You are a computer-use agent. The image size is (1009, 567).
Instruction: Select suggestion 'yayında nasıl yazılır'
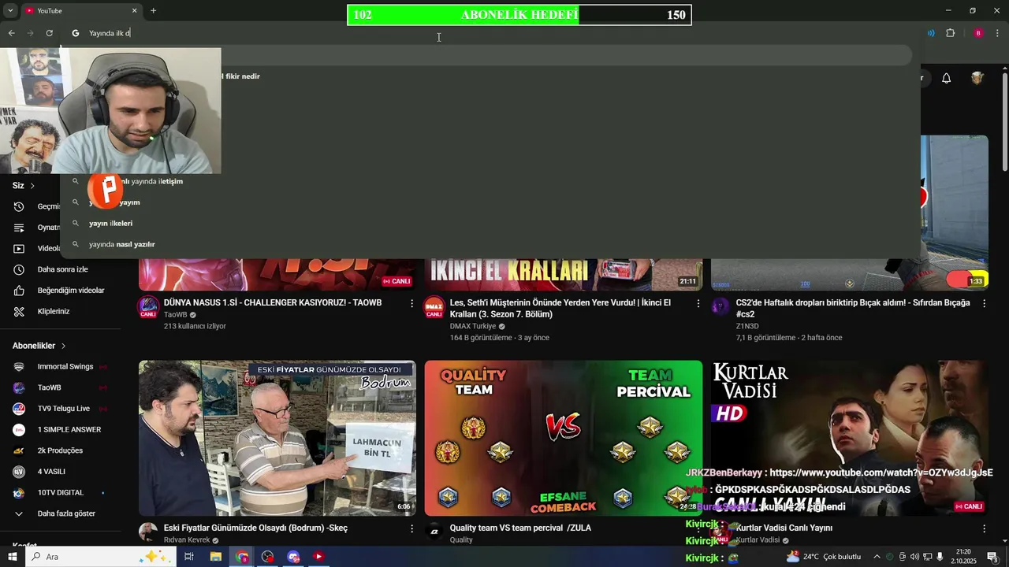121,244
